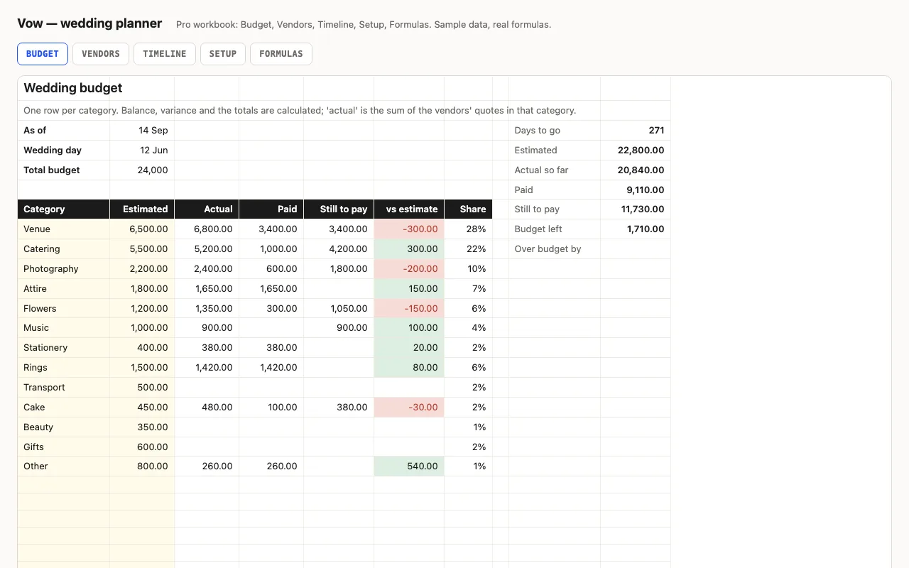Screen dimensions: 909x568
Task: Select 'Actual so far' value 20,840.00
Action: (636, 170)
